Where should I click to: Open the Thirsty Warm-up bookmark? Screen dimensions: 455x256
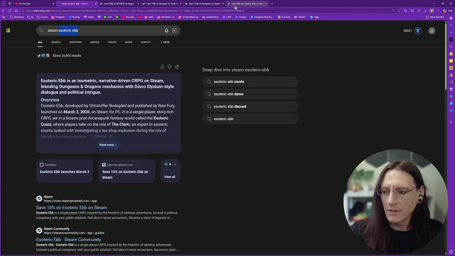[x=188, y=17]
